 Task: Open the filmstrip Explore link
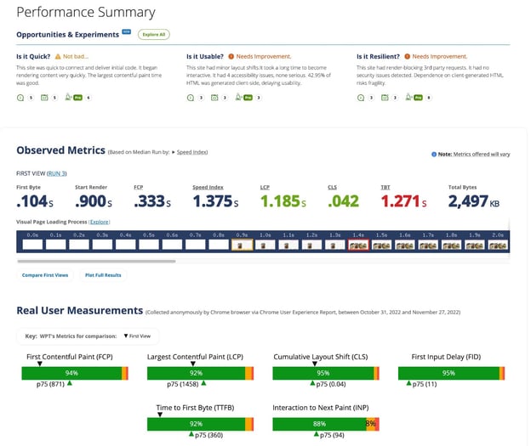(100, 222)
